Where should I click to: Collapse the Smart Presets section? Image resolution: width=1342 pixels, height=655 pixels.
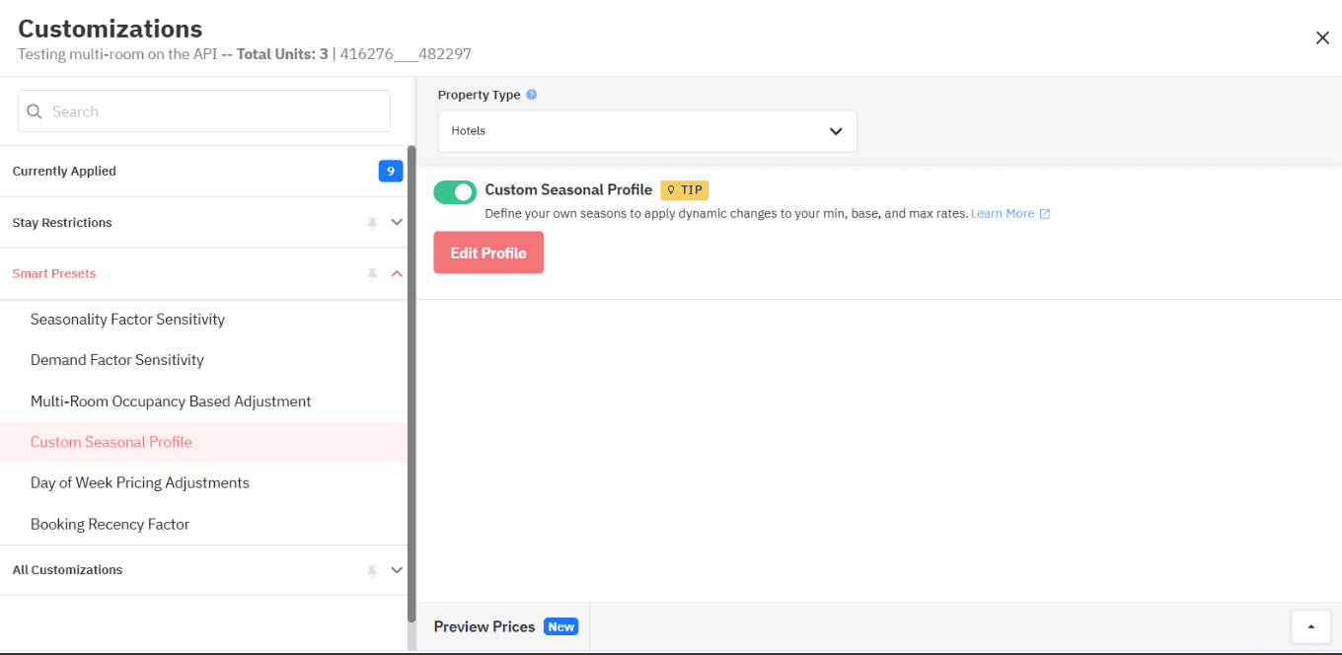[397, 273]
